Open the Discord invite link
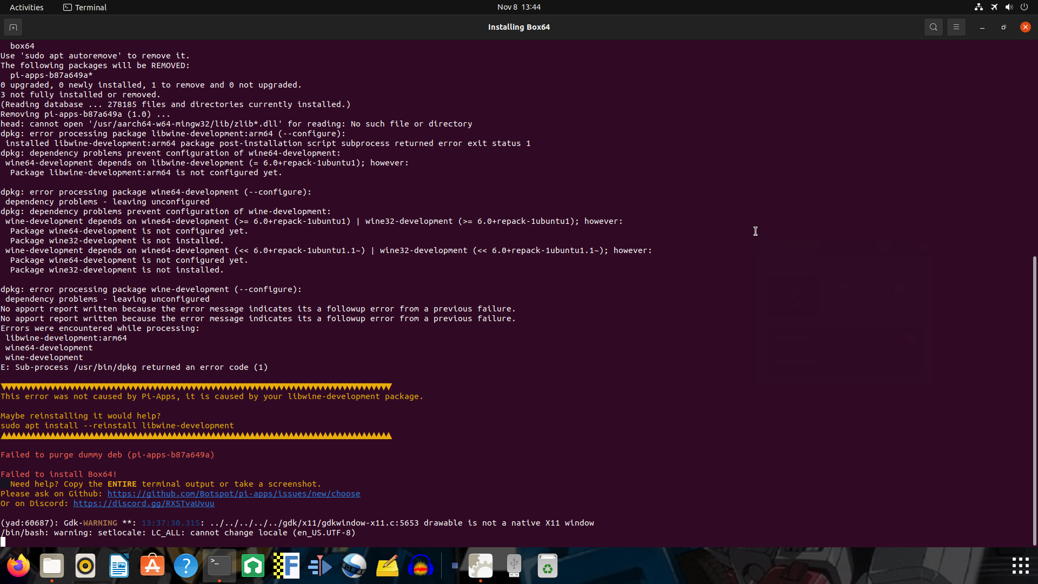This screenshot has width=1038, height=584. click(143, 503)
